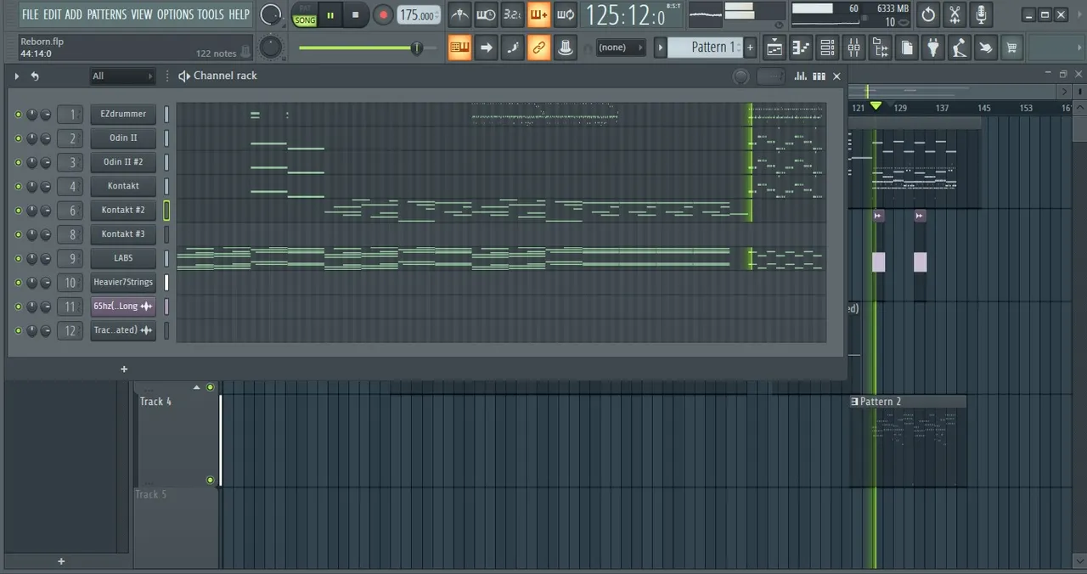This screenshot has width=1087, height=574.
Task: Click the note/clip grouping stamp icon
Action: 565,48
